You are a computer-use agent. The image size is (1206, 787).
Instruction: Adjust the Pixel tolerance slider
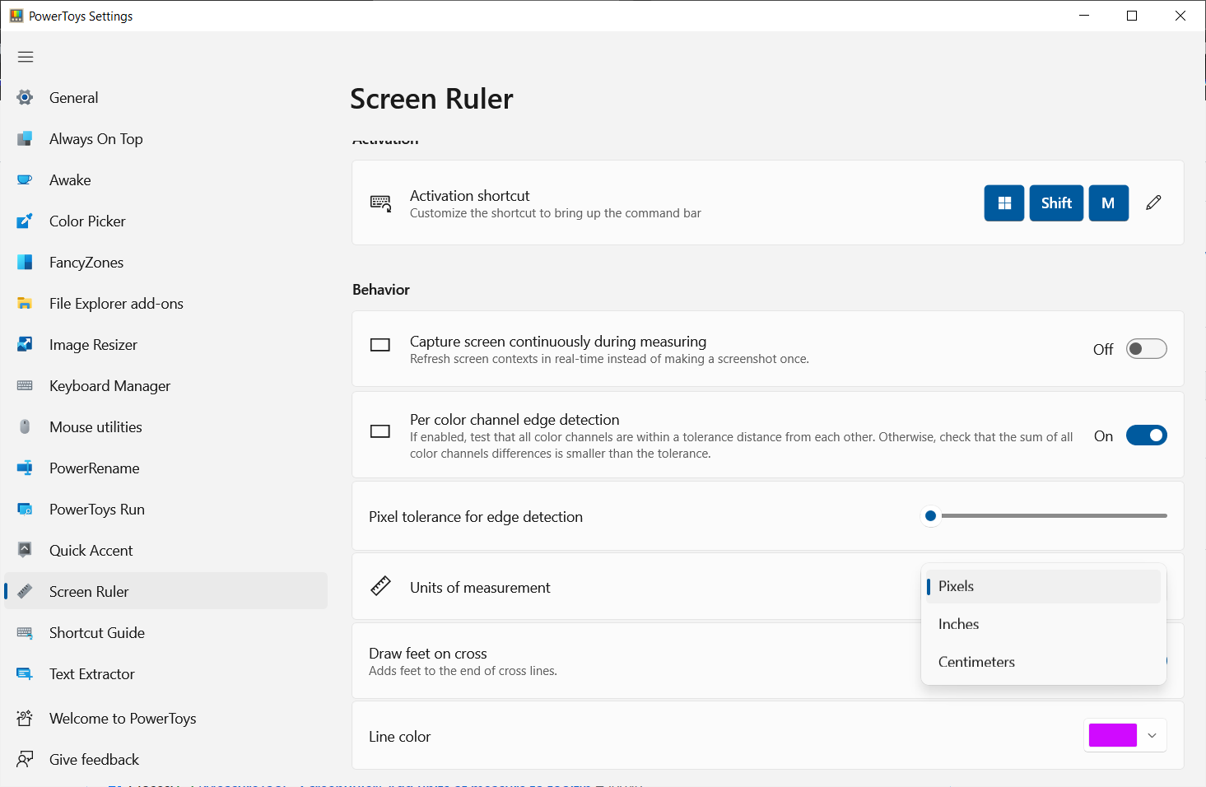tap(930, 515)
